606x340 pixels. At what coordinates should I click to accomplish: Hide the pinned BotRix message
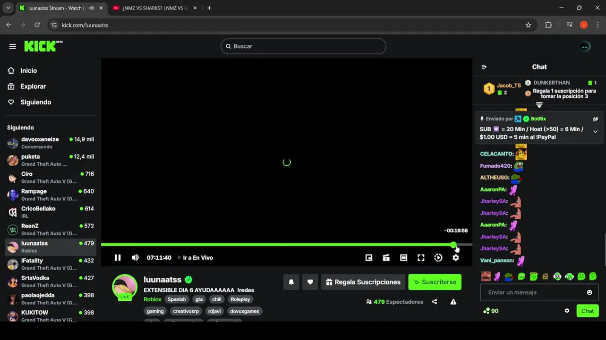596,119
